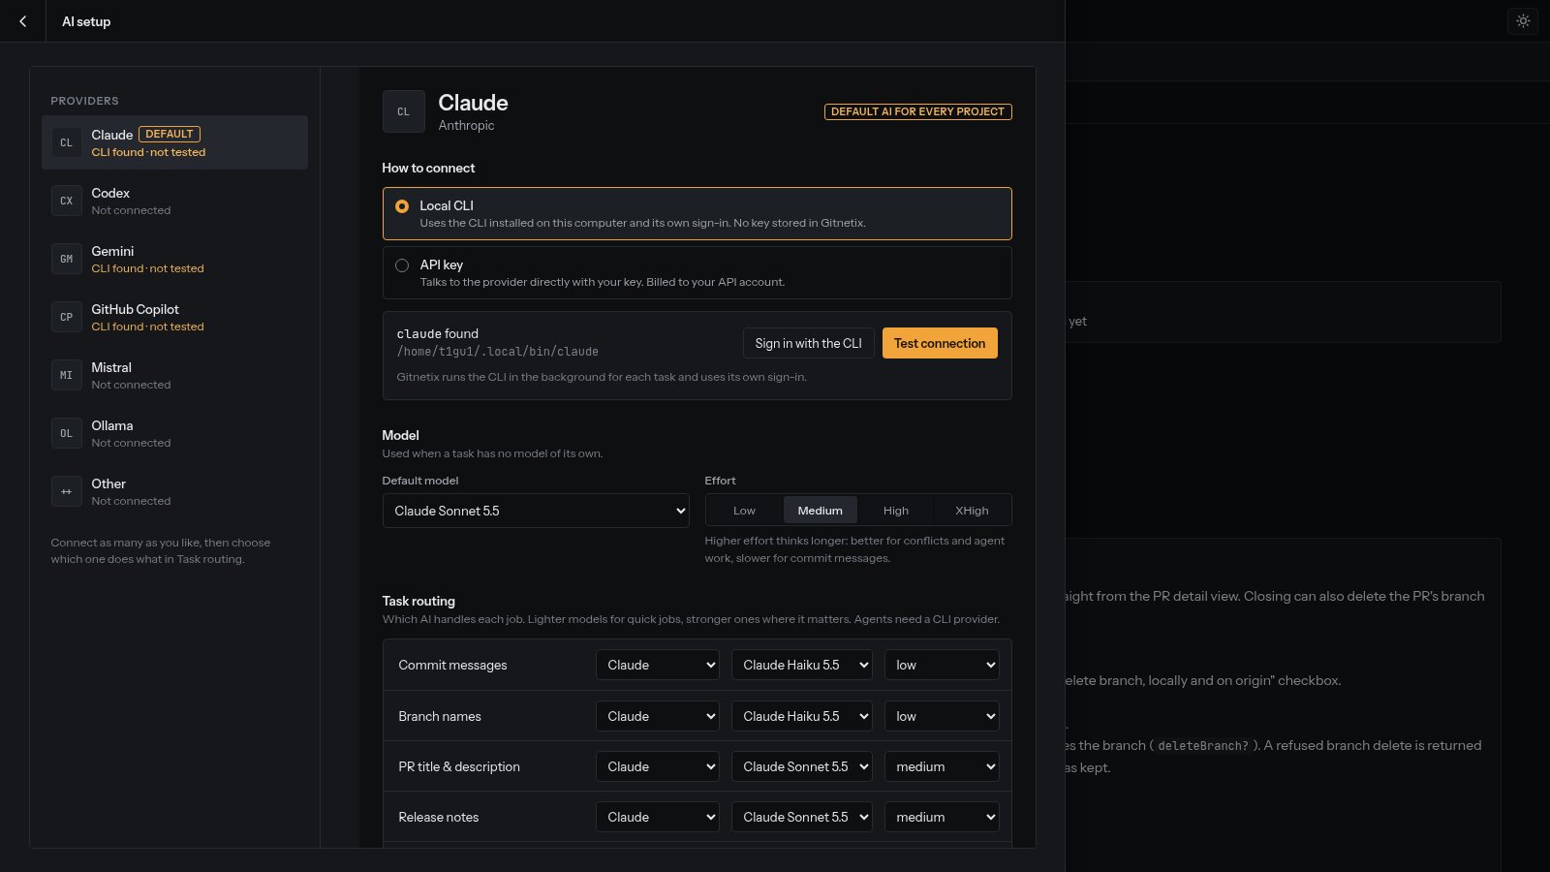The height and width of the screenshot is (872, 1550).
Task: Set effort to XHigh
Action: (972, 511)
